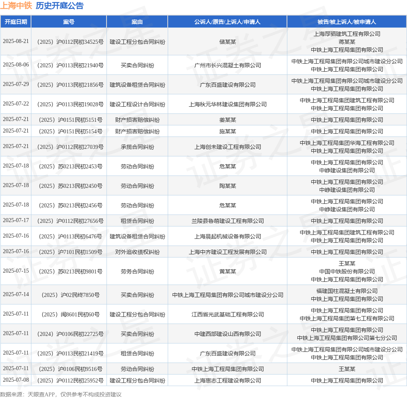407x398 pixels.
Task: Click the date 2025-07-14
Action: coord(16,294)
